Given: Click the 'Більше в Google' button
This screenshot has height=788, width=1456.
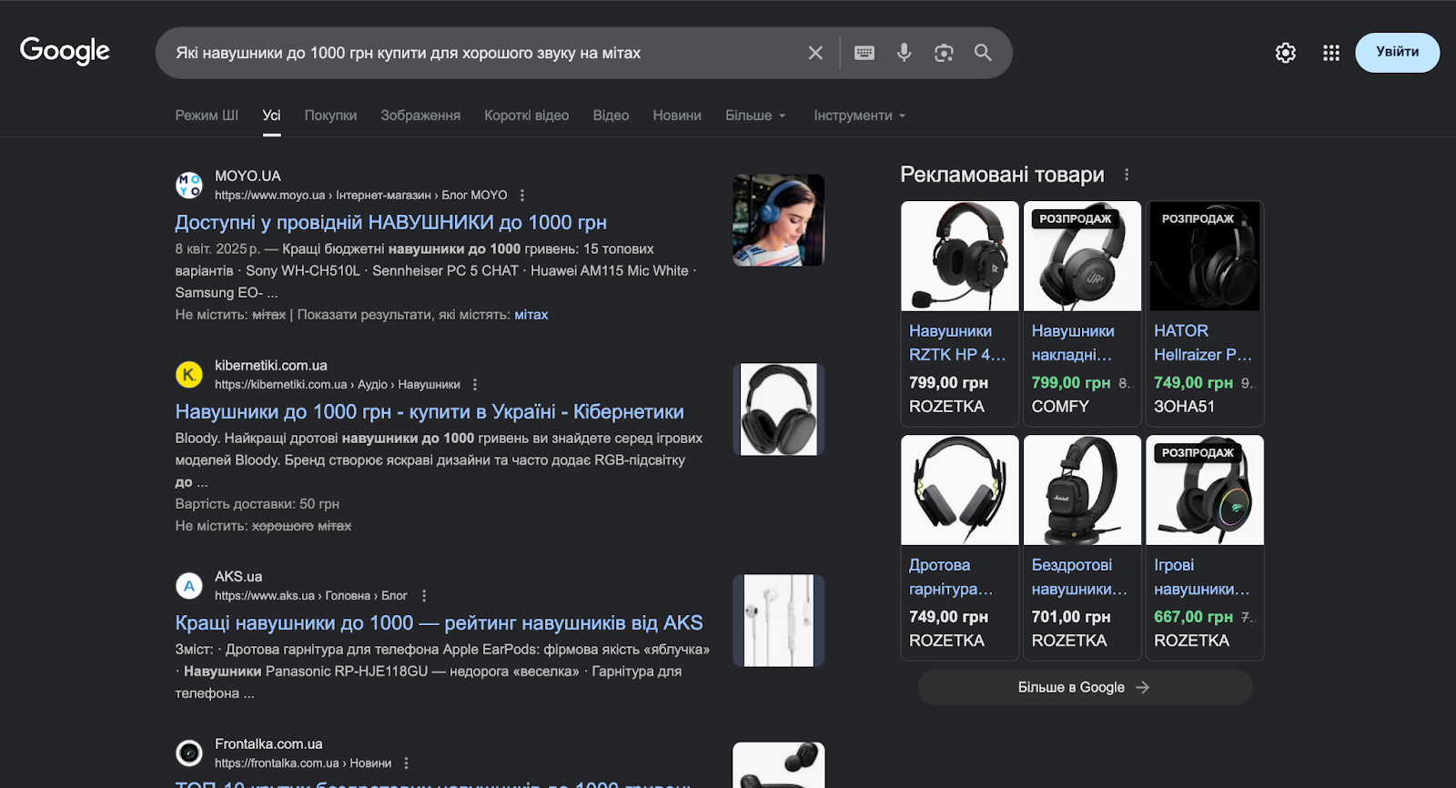Looking at the screenshot, I should click(1085, 688).
